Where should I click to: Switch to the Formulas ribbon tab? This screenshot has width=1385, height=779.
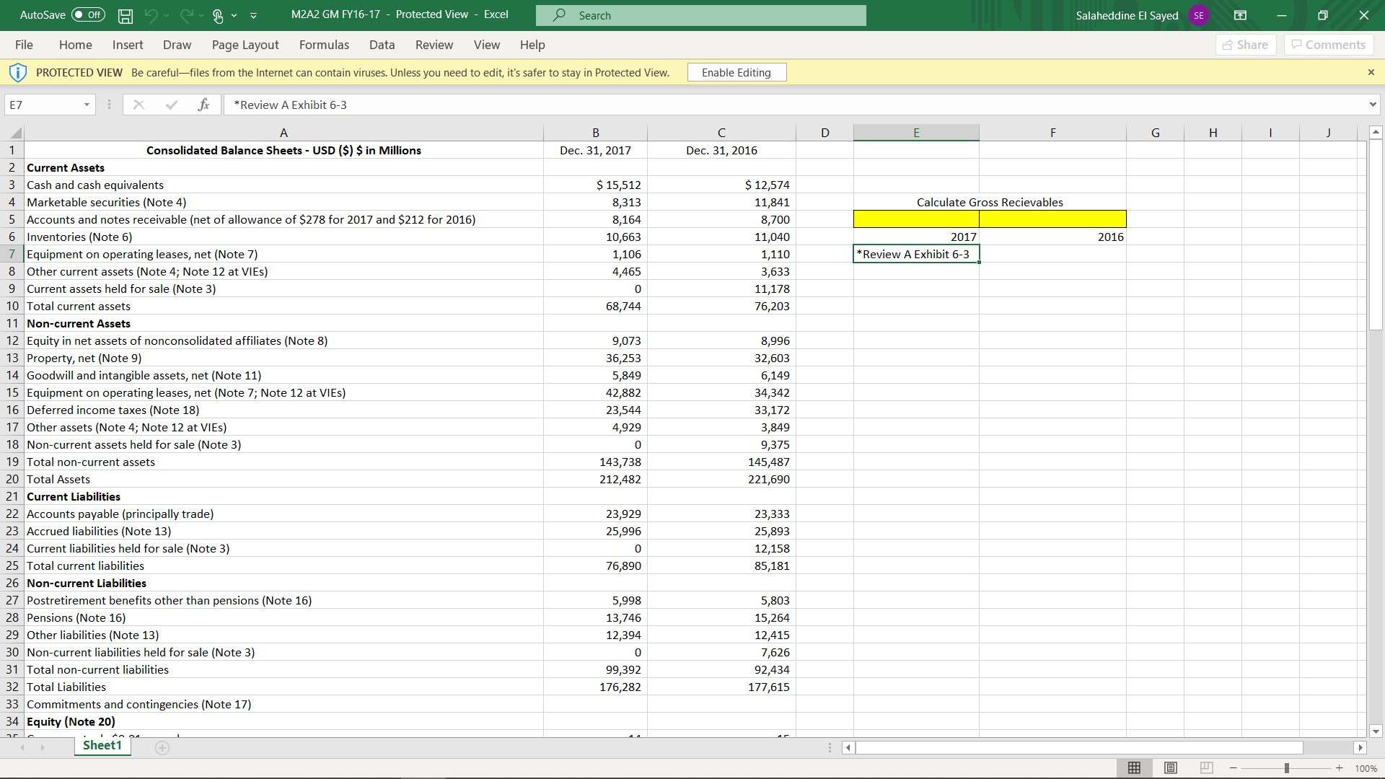pyautogui.click(x=324, y=45)
